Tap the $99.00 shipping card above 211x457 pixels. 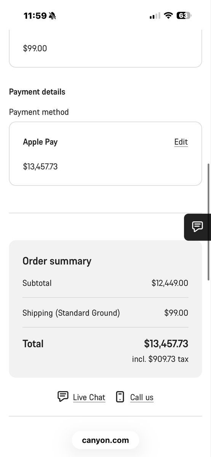pos(105,48)
